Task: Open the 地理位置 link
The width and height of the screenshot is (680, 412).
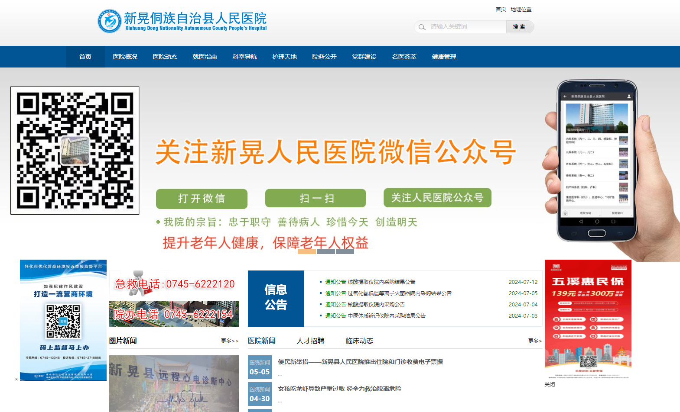Action: pos(521,9)
